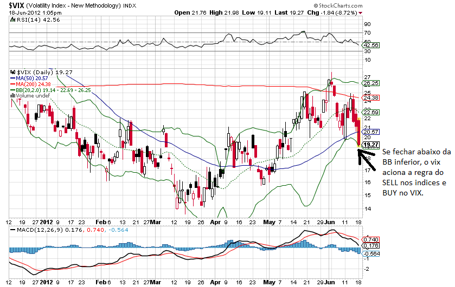The height and width of the screenshot is (287, 455).
Task: Click the blue -0.564 histogram value in MACD legend
Action: coord(118,230)
